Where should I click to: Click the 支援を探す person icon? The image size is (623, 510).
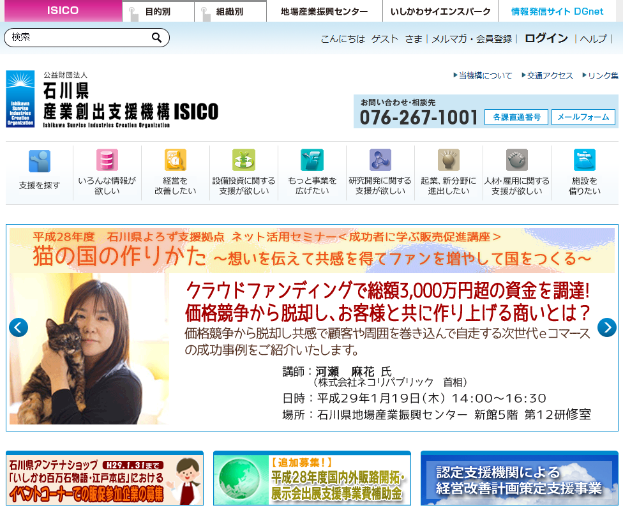40,161
